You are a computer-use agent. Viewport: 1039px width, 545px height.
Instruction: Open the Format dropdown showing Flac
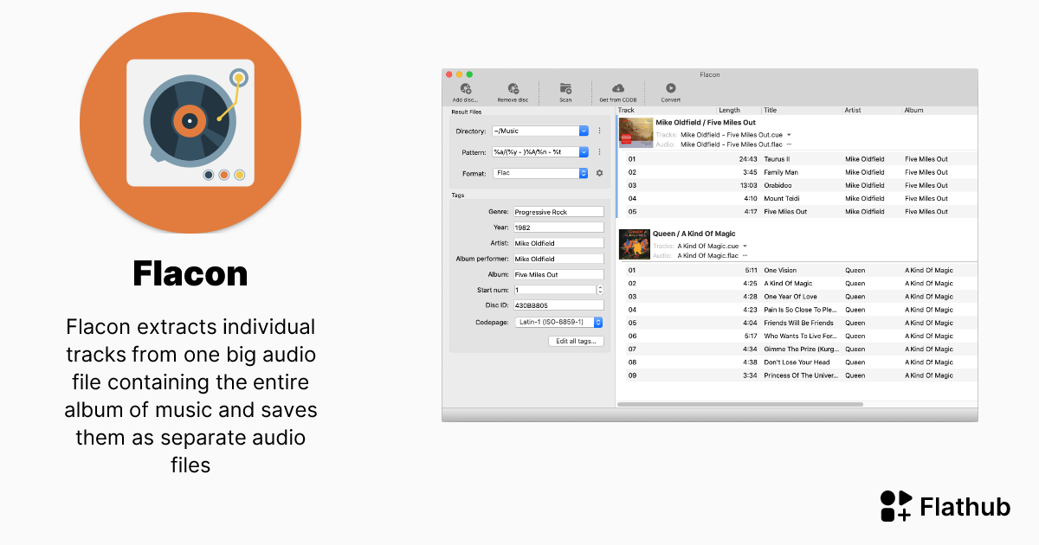584,173
